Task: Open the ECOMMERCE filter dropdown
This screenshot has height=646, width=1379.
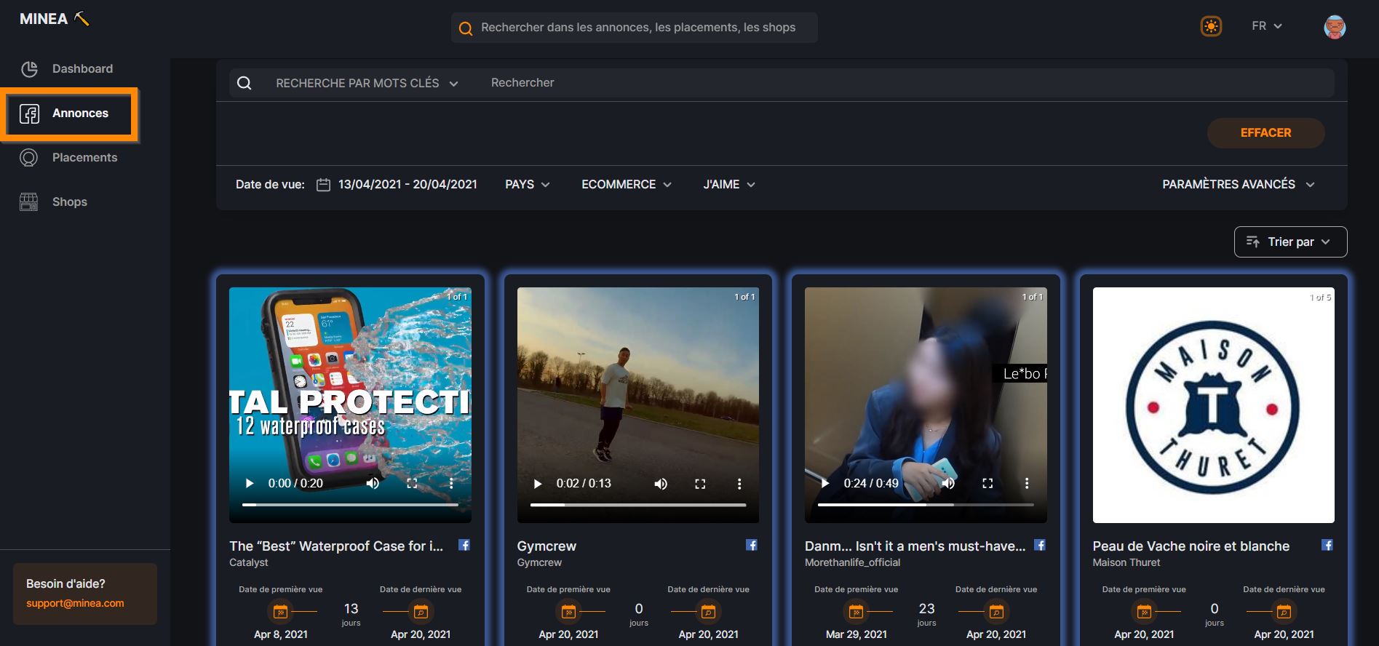Action: [x=626, y=185]
